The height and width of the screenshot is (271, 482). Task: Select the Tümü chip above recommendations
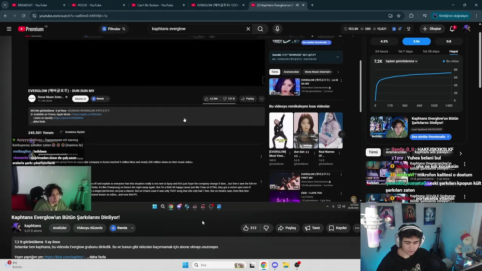coord(373,152)
